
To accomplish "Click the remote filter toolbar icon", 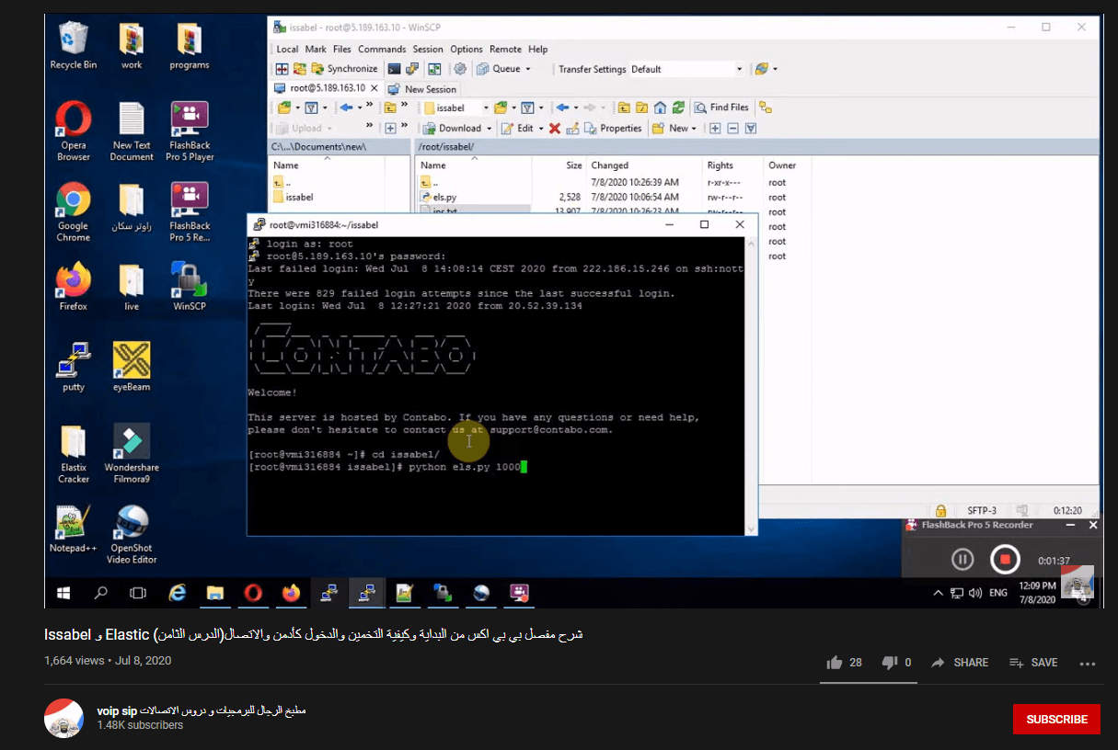I will (x=751, y=129).
